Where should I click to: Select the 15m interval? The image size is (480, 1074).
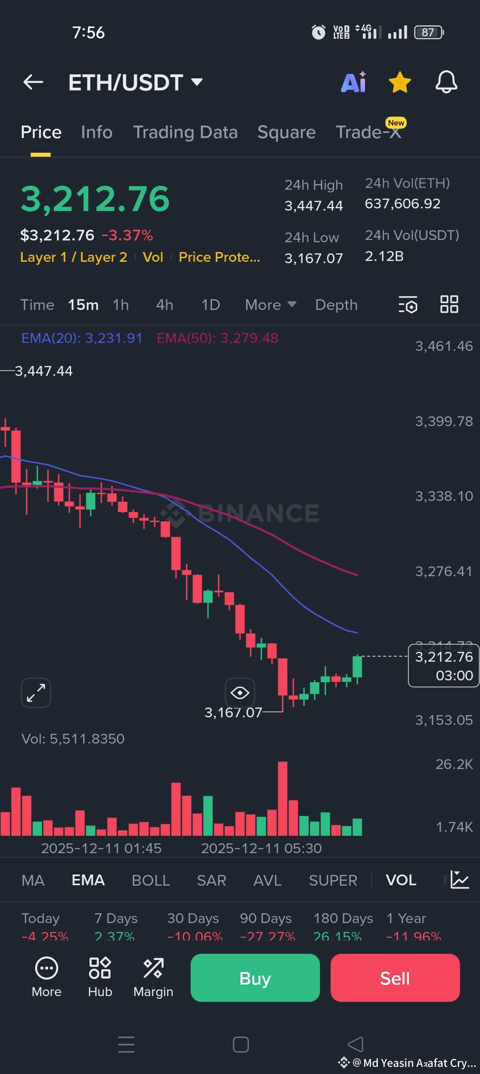coord(83,305)
